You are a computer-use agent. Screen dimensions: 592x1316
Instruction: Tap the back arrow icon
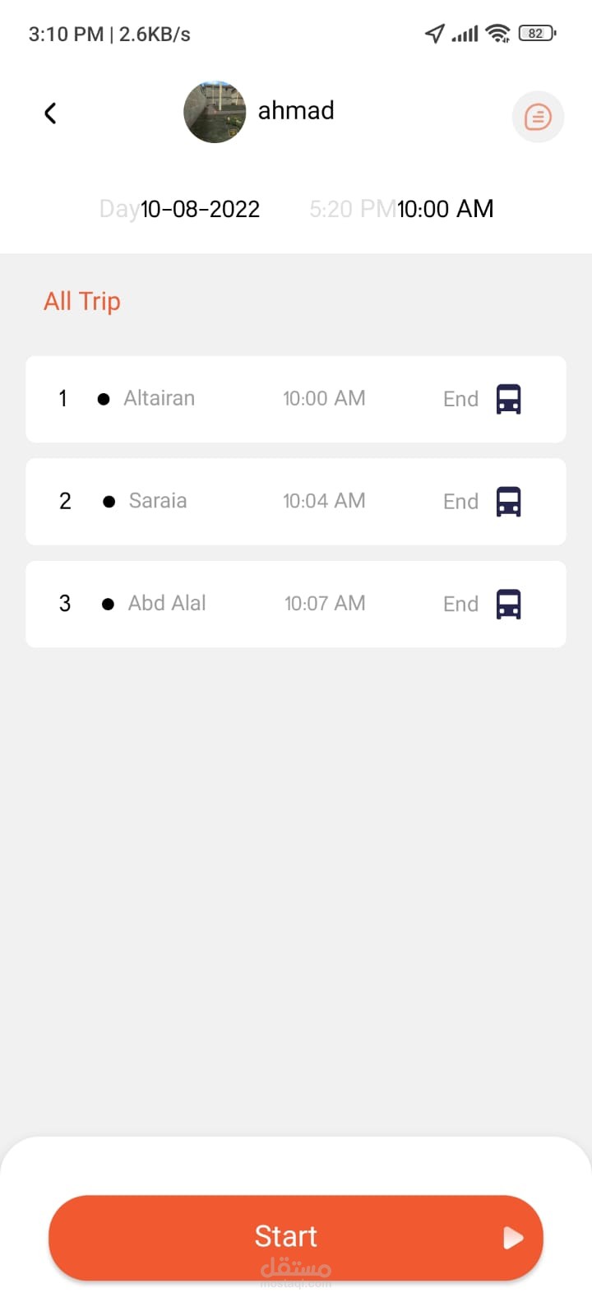click(x=50, y=114)
